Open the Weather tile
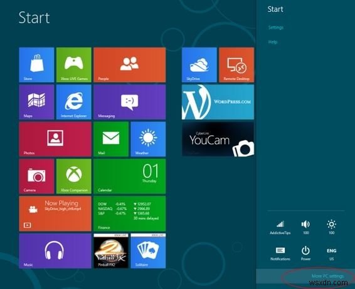The width and height of the screenshot is (355, 289). 148,139
